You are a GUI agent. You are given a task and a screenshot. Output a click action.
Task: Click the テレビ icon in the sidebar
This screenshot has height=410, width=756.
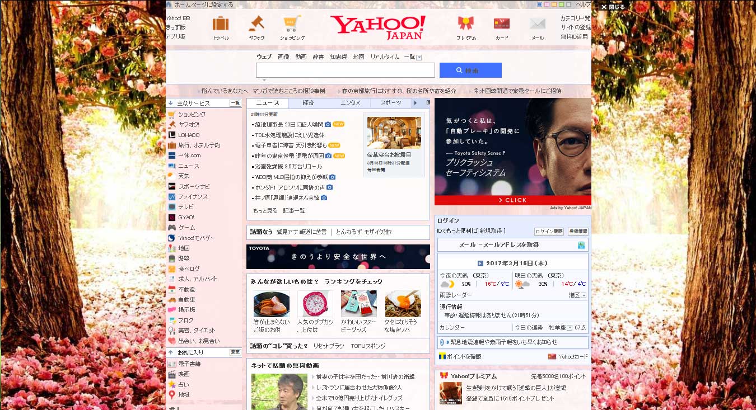click(x=172, y=207)
